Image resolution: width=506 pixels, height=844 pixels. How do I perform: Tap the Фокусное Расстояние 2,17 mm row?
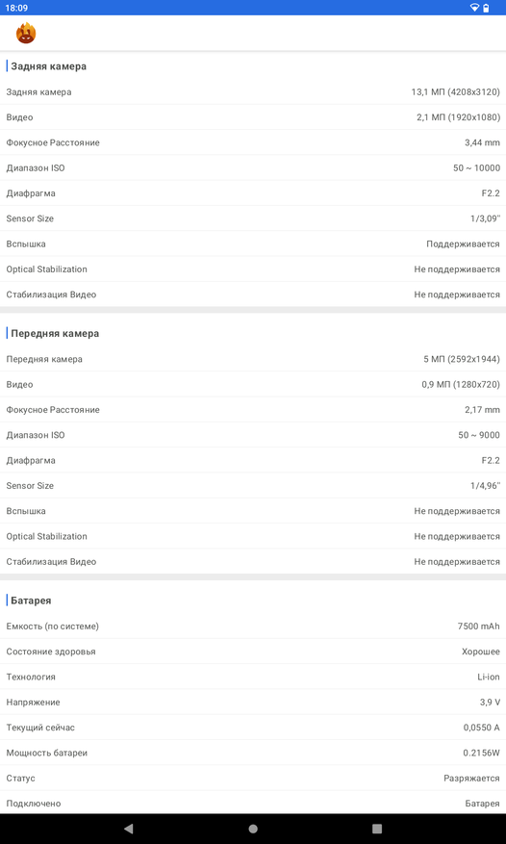pyautogui.click(x=253, y=410)
